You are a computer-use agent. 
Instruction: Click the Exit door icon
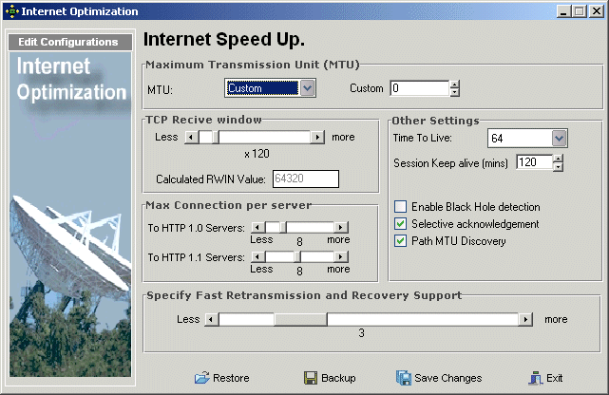pos(536,378)
